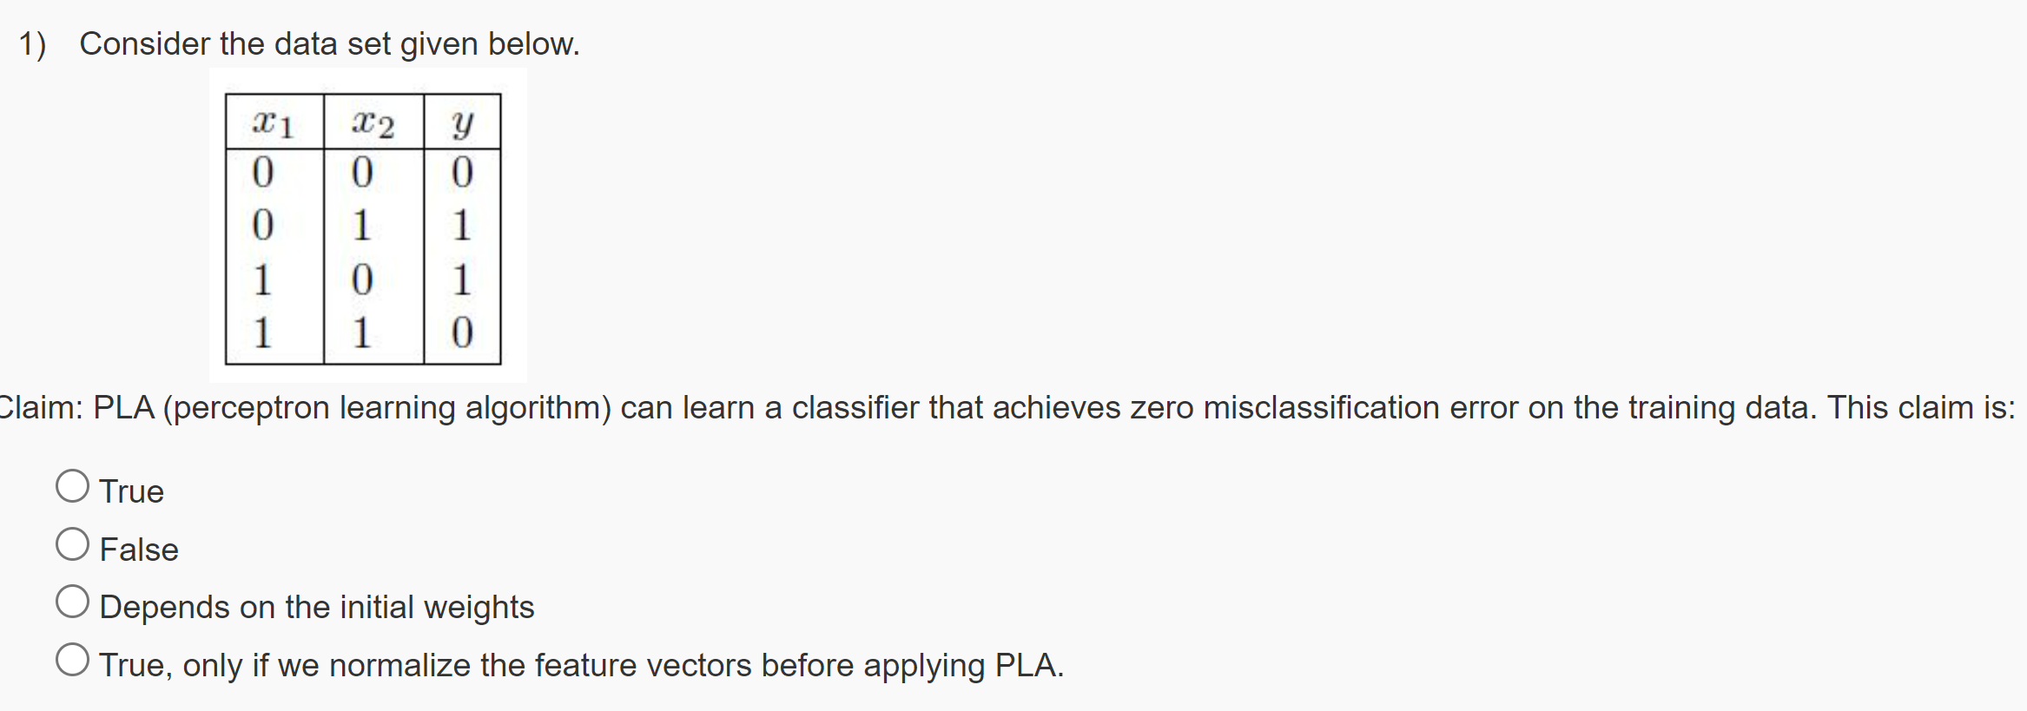Click the True answer label text
The image size is (2027, 711).
[131, 490]
